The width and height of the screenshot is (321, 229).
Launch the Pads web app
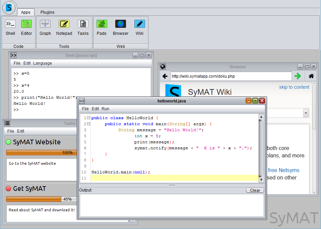(102, 24)
